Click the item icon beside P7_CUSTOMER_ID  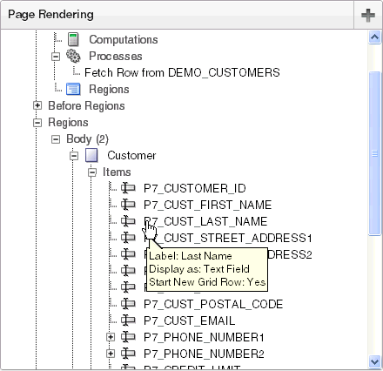click(128, 188)
